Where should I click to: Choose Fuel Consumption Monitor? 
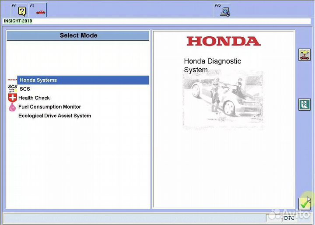point(49,107)
